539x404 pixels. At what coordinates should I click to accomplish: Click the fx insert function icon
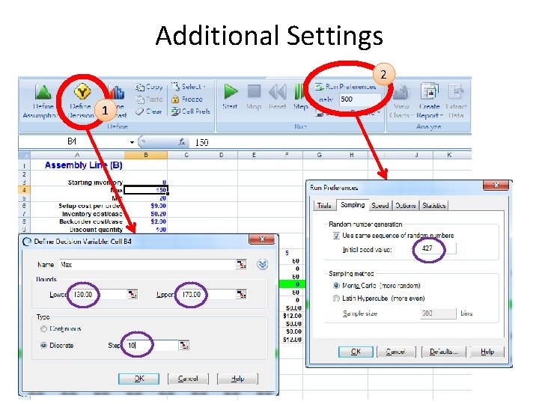click(181, 141)
